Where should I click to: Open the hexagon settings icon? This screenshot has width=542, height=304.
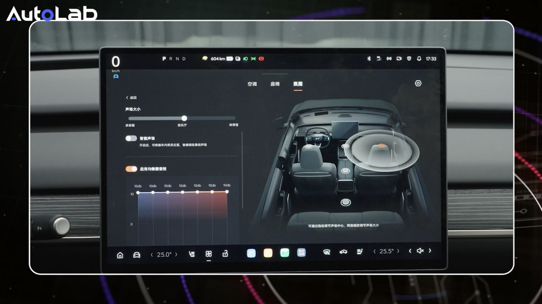click(418, 83)
